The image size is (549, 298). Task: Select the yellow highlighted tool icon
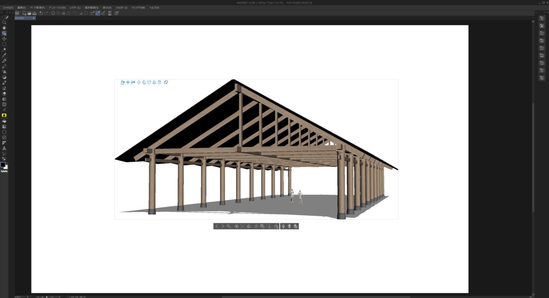pos(4,115)
